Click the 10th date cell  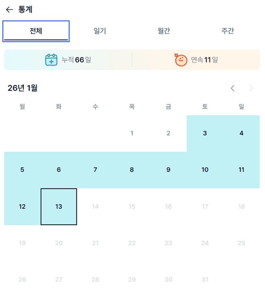coord(205,170)
